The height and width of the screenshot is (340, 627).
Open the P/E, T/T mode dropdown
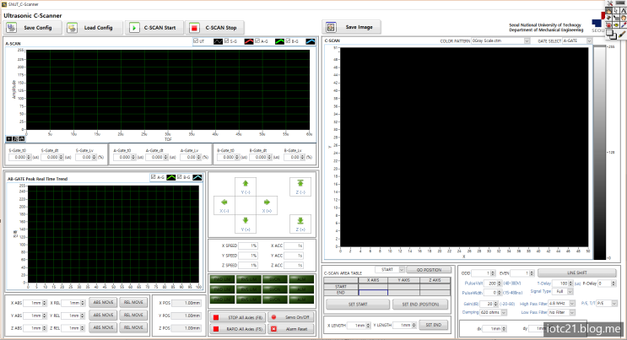[614, 304]
